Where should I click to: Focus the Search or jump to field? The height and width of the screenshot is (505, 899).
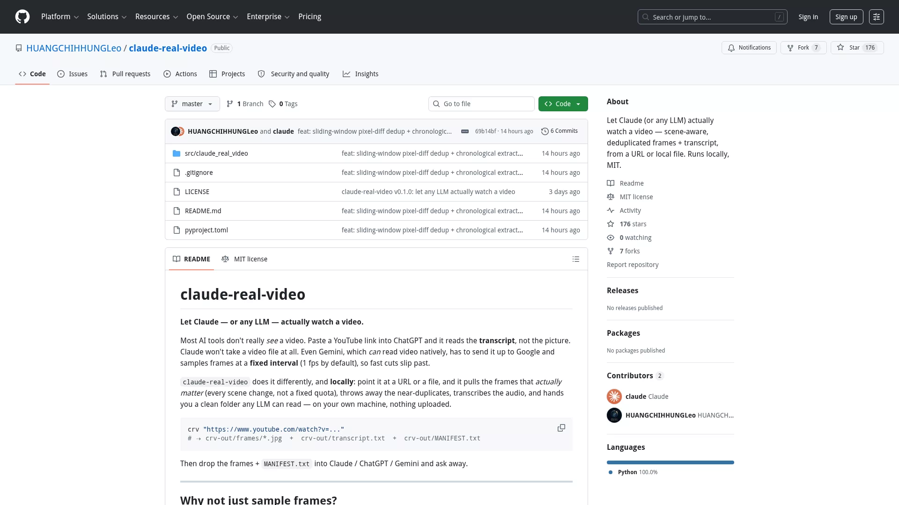[x=712, y=17]
